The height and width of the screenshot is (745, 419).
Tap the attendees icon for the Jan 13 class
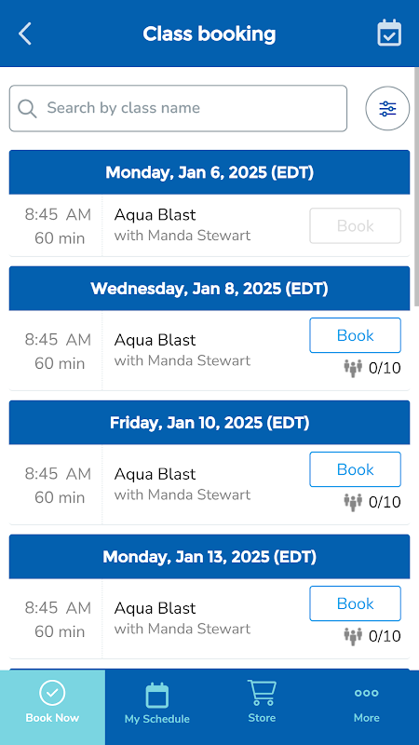pos(353,636)
